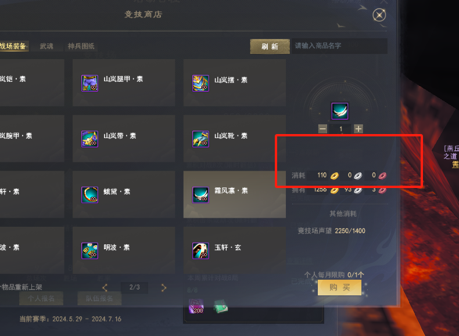The width and height of the screenshot is (459, 336).
Task: Decrease purchase quantity with minus button
Action: point(322,129)
